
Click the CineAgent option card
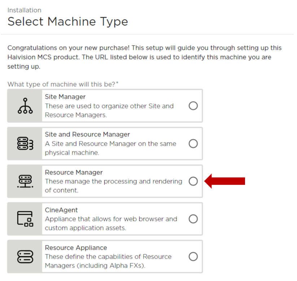[105, 219]
